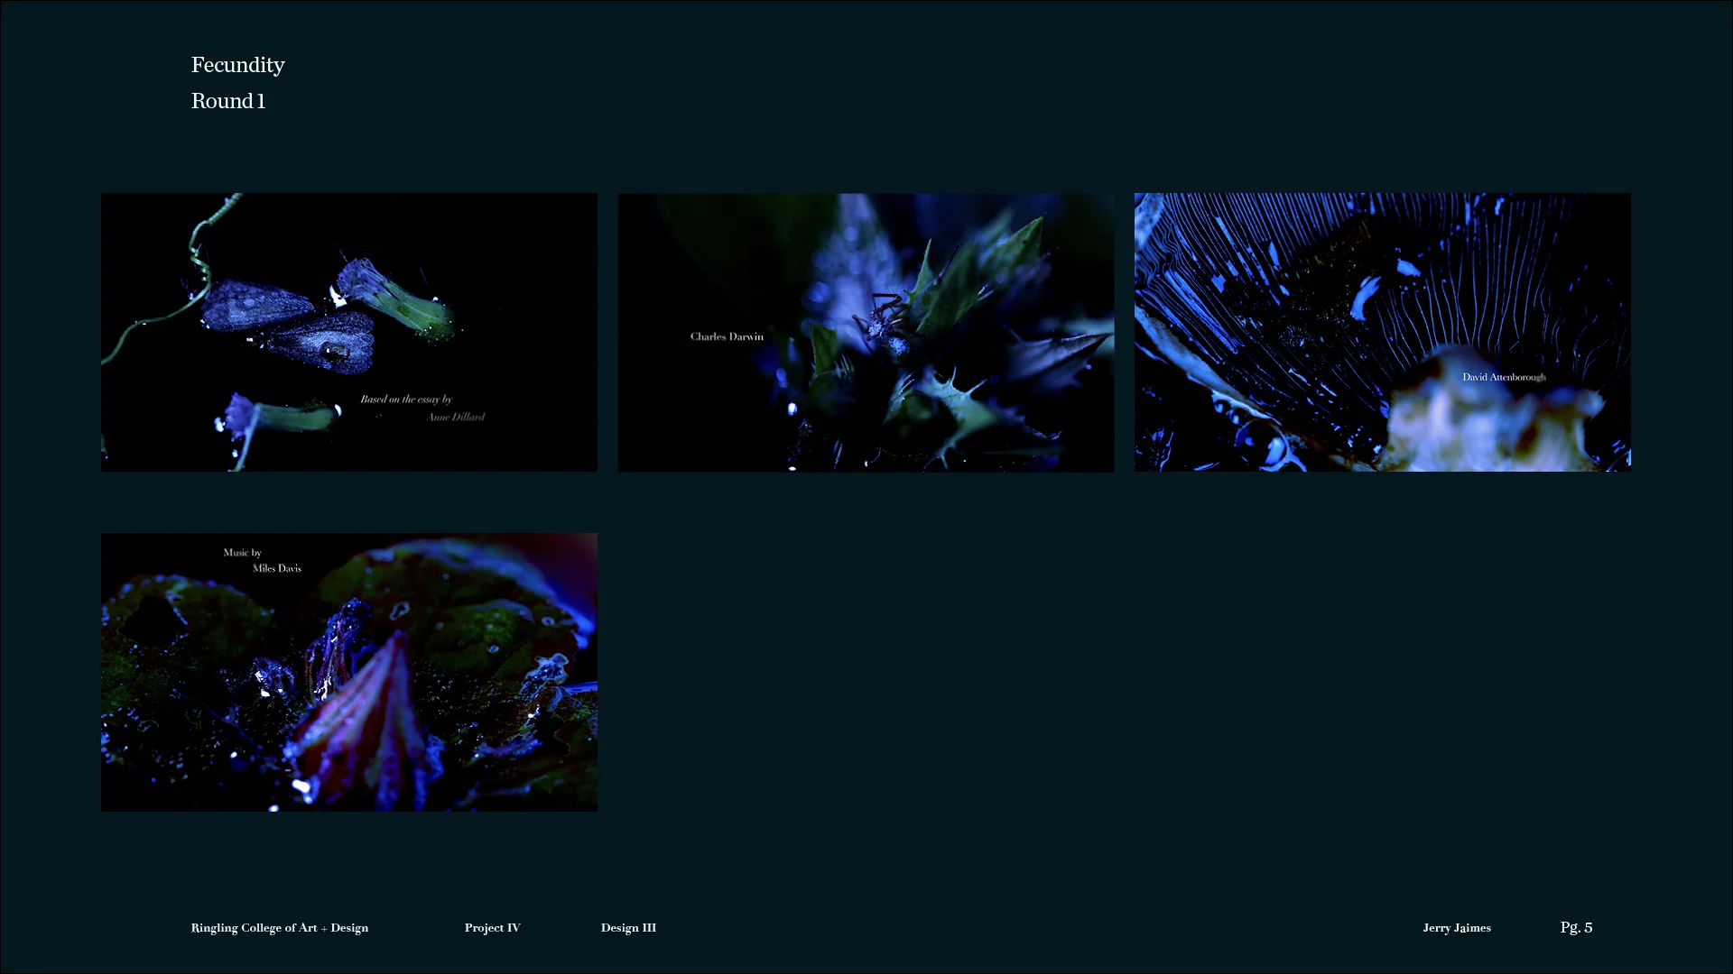Click the Music by caption
This screenshot has width=1733, height=974.
click(x=242, y=552)
